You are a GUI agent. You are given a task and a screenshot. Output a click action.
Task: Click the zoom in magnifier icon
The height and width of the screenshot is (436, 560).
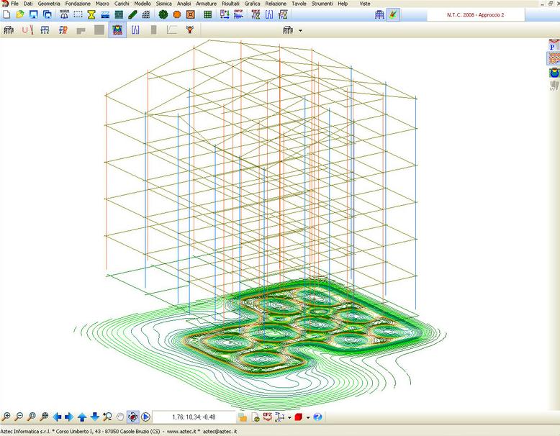click(x=6, y=417)
